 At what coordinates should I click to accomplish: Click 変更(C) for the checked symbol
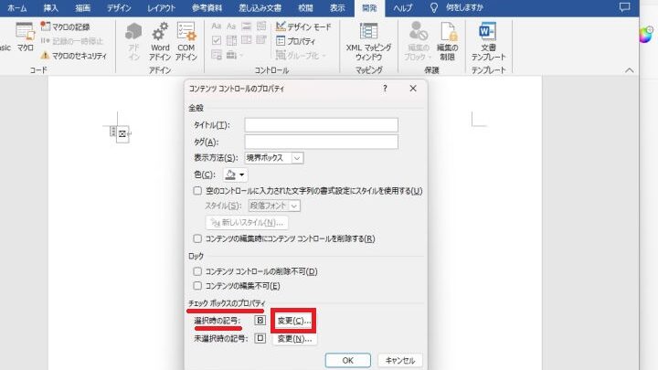[294, 322]
